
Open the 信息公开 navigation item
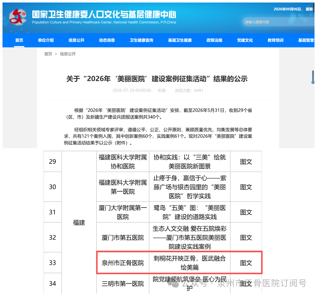click(76, 40)
